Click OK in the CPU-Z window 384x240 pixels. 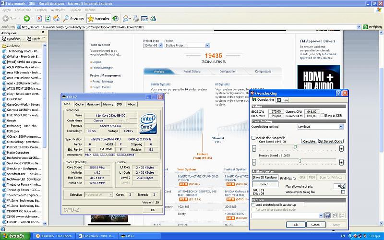[153, 210]
